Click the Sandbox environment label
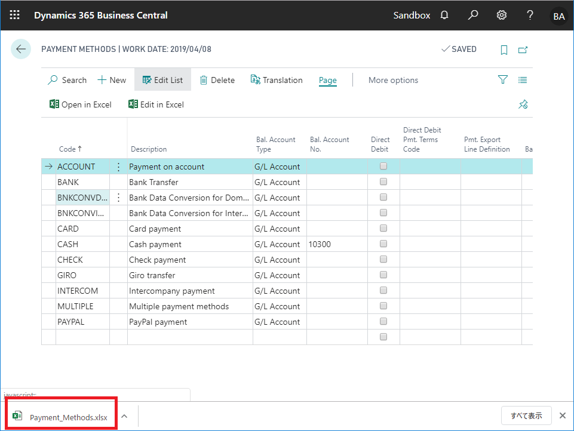Image resolution: width=574 pixels, height=431 pixels. click(412, 16)
